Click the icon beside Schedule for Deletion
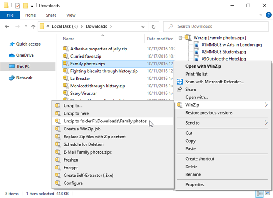The width and height of the screenshot is (273, 198). (58, 144)
